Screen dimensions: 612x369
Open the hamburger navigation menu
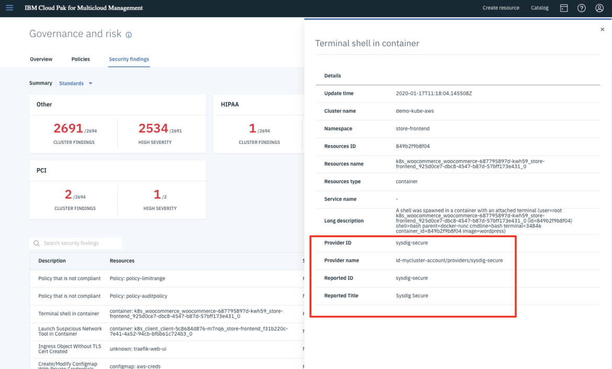point(9,8)
